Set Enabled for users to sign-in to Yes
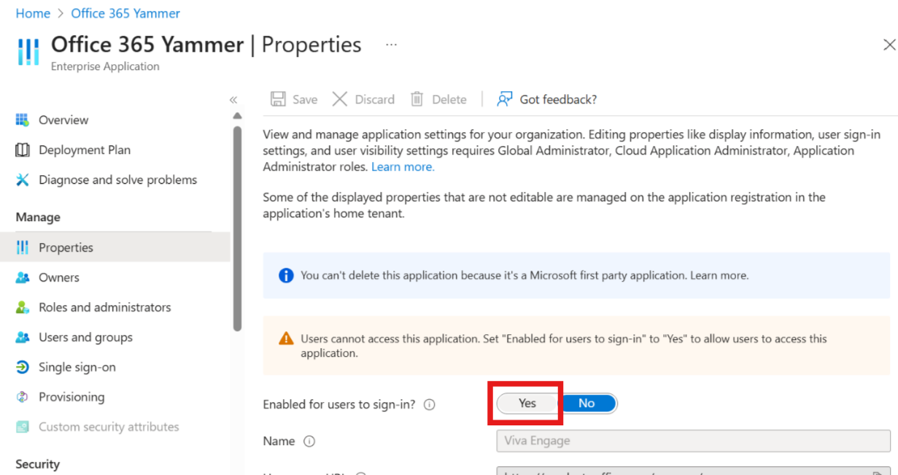Screen dimensions: 898x475 coord(527,403)
